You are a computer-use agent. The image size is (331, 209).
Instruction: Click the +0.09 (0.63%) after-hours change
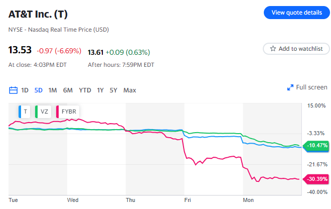click(128, 52)
